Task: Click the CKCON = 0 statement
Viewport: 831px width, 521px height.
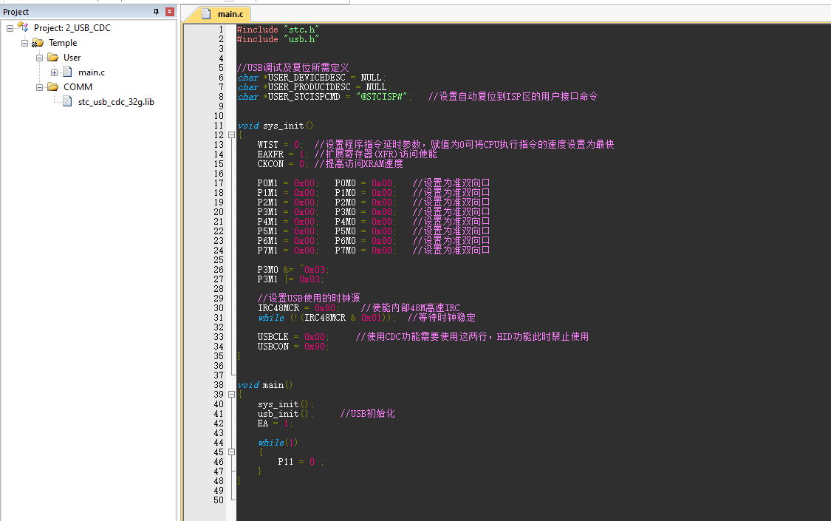Action: pos(284,164)
